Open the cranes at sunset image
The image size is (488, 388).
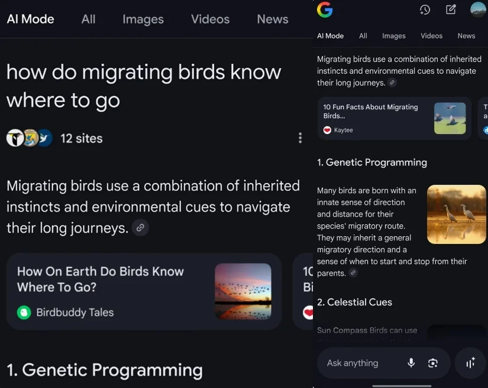coord(456,214)
